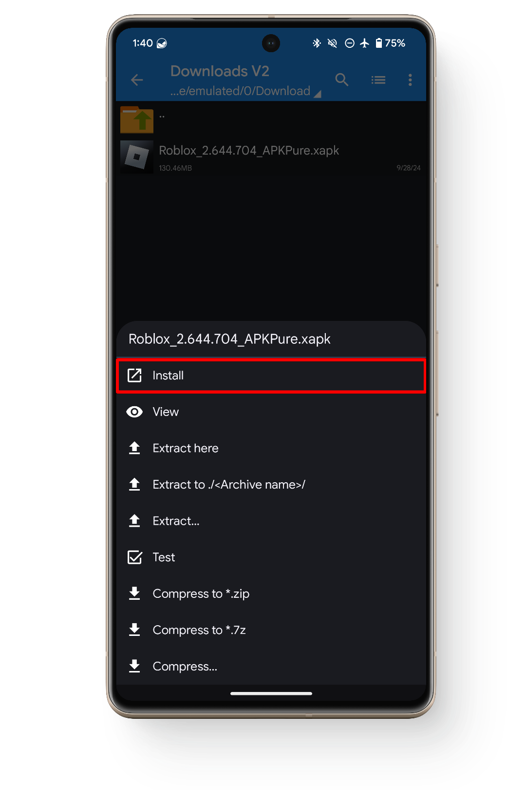Tap the airplane mode status icon
Viewport: 526px width, 790px height.
(x=365, y=43)
